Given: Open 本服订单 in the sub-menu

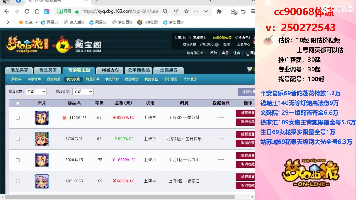Looking at the screenshot, I should 34,79.
